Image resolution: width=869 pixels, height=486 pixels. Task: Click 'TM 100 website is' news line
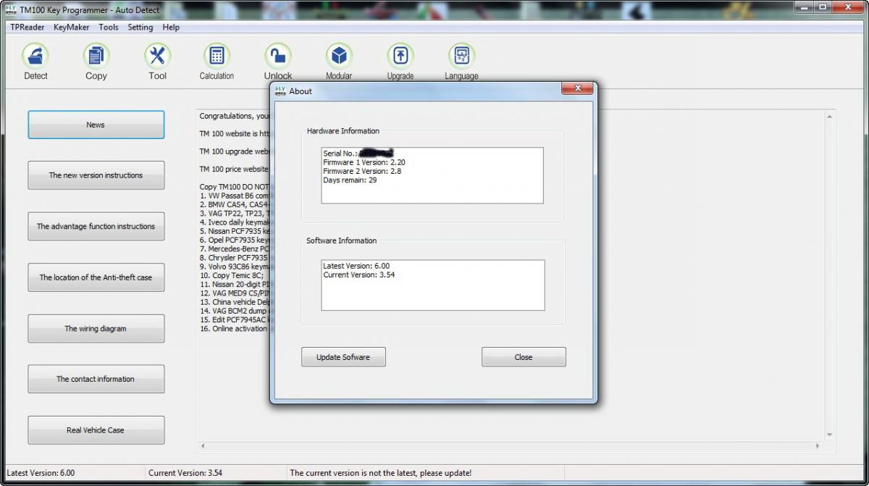[235, 133]
